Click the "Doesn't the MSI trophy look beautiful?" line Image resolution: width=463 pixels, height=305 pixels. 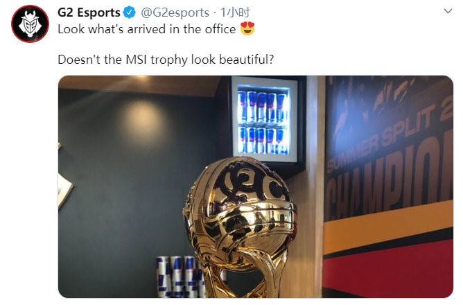point(166,60)
